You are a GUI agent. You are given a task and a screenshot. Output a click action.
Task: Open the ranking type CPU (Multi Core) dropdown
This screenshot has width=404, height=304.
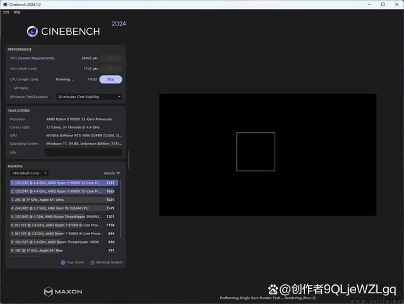point(30,173)
